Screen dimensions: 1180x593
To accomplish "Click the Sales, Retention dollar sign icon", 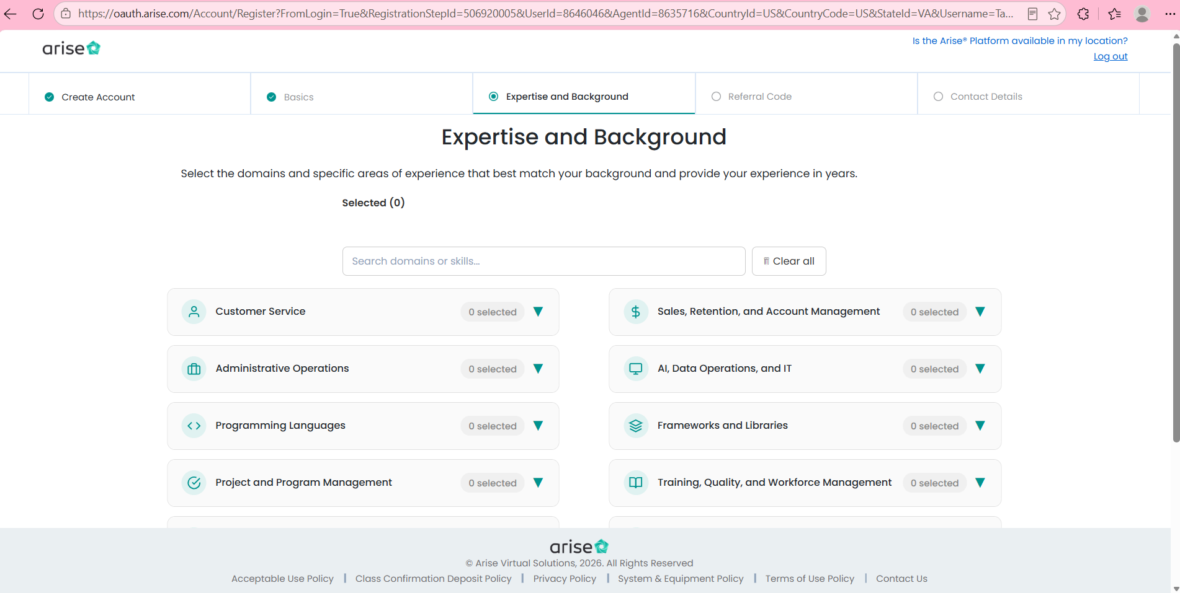I will click(x=636, y=312).
